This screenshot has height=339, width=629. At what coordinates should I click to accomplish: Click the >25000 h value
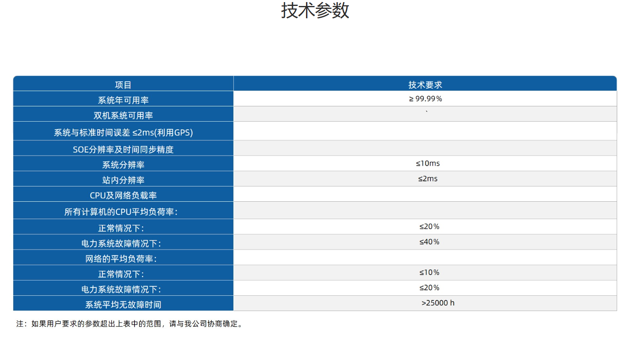coord(438,303)
